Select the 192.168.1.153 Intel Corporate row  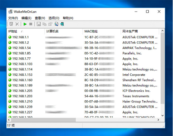click(x=83, y=75)
